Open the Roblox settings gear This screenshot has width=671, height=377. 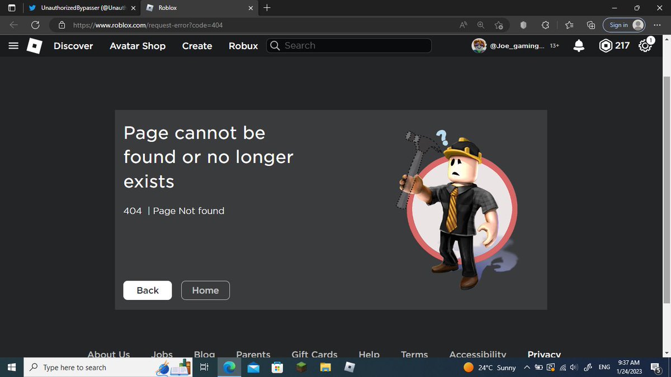click(645, 46)
